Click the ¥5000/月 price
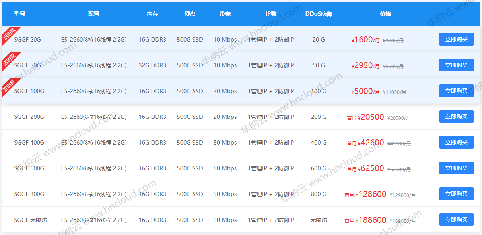482x235 pixels. pyautogui.click(x=365, y=91)
